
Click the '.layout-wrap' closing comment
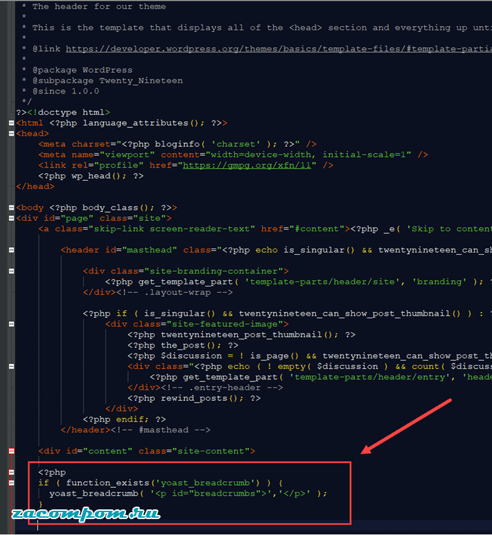175,292
